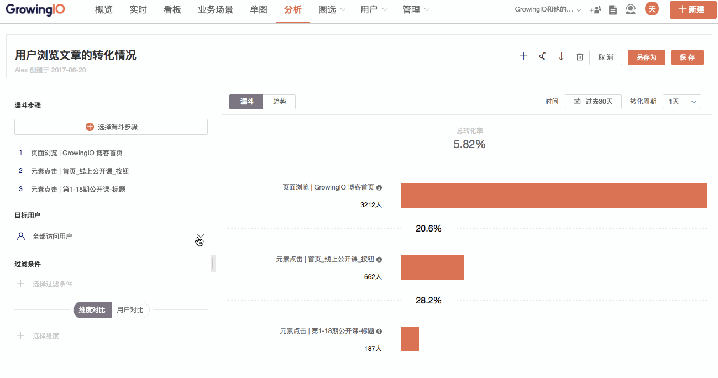
Task: Open customer support headset icon
Action: pyautogui.click(x=630, y=10)
